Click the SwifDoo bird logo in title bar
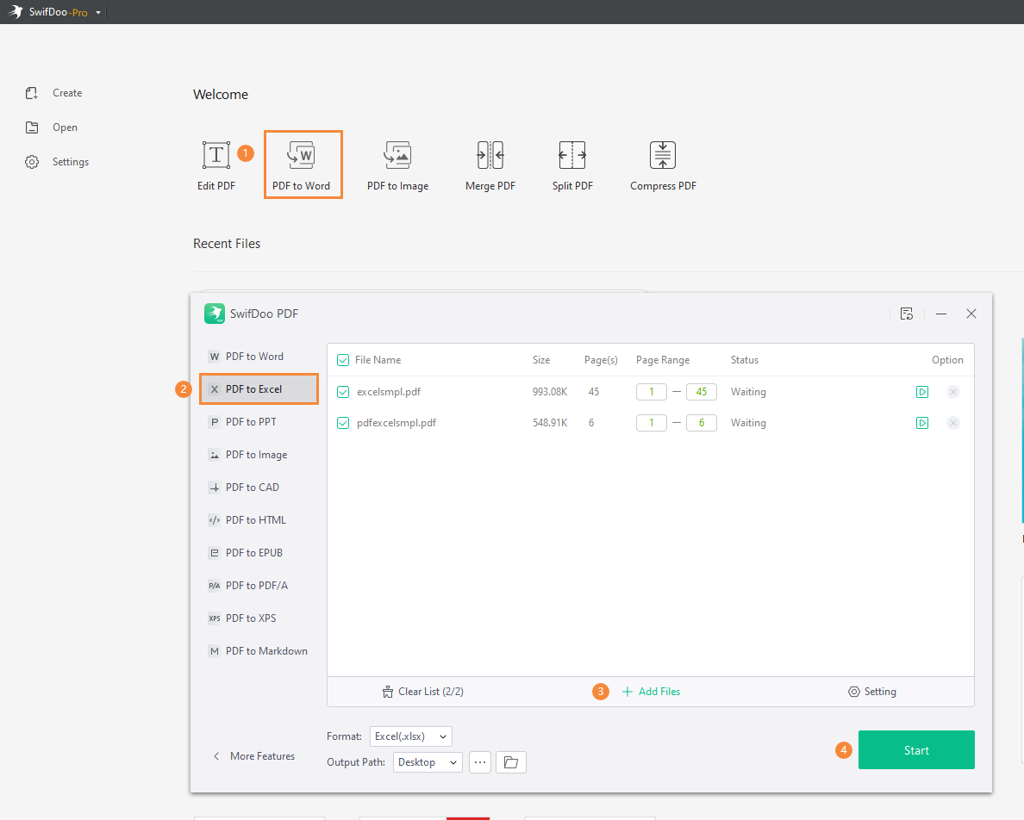The height and width of the screenshot is (820, 1024). pos(16,12)
